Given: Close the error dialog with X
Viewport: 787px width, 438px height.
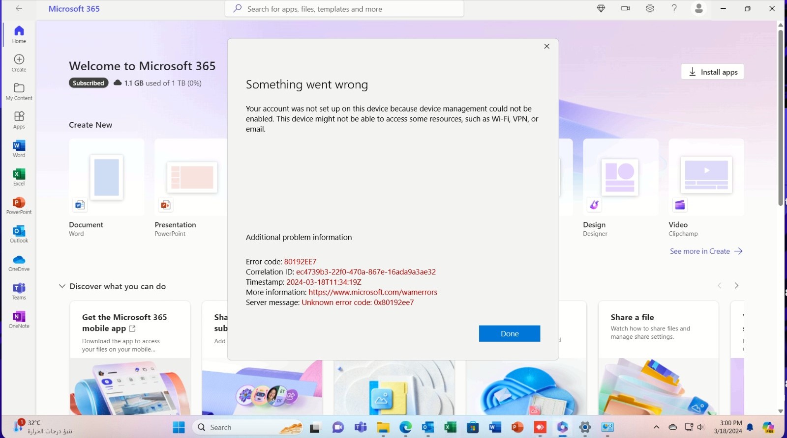Looking at the screenshot, I should click(x=546, y=46).
